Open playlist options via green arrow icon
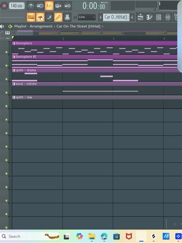The width and height of the screenshot is (182, 243). [10, 27]
